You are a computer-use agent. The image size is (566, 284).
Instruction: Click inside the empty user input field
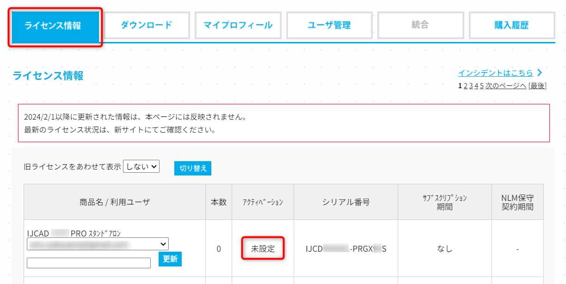coord(88,262)
